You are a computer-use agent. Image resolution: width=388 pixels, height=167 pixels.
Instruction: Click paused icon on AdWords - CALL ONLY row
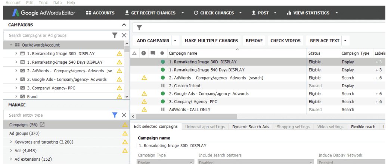click(x=162, y=110)
